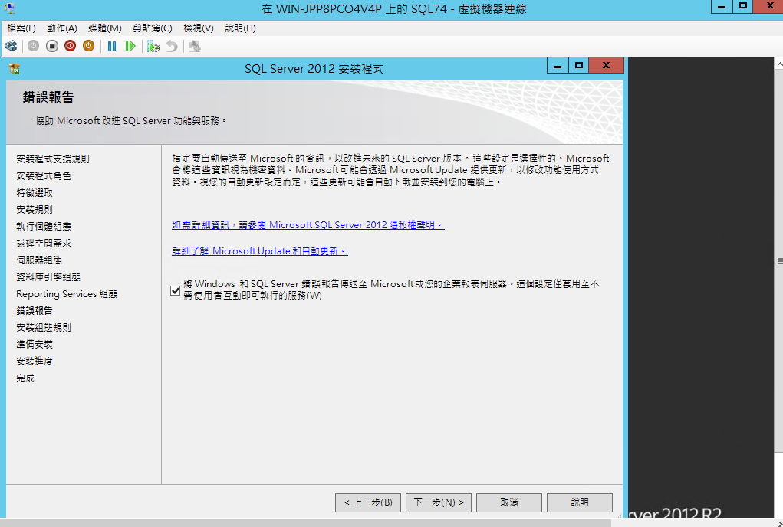The width and height of the screenshot is (783, 527).
Task: Open the Microsoft Update 和自動更新 link
Action: point(260,250)
